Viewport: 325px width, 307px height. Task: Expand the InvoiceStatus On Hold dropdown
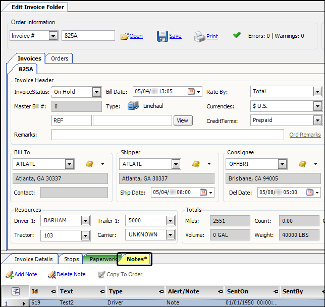96,92
